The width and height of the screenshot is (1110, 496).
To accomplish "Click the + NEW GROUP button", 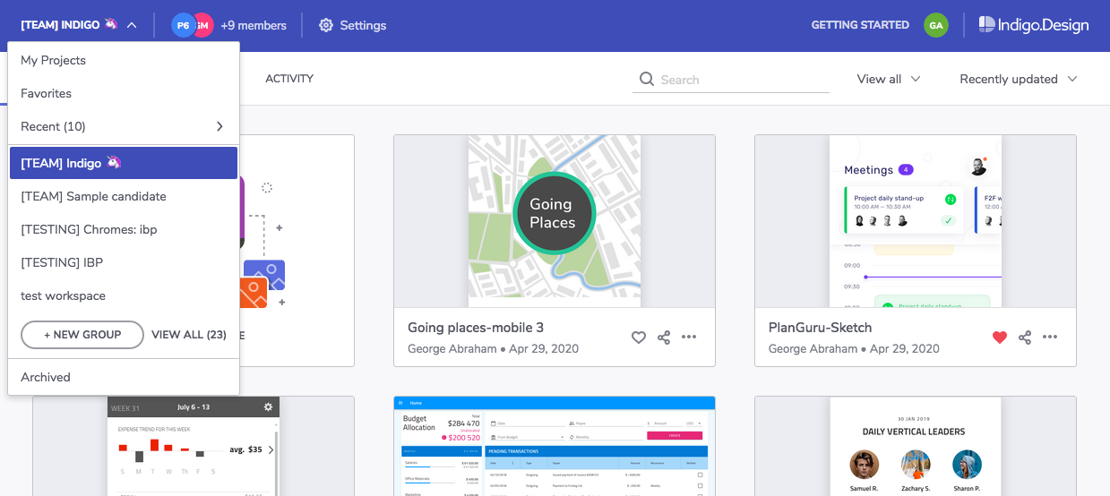I will [x=82, y=335].
